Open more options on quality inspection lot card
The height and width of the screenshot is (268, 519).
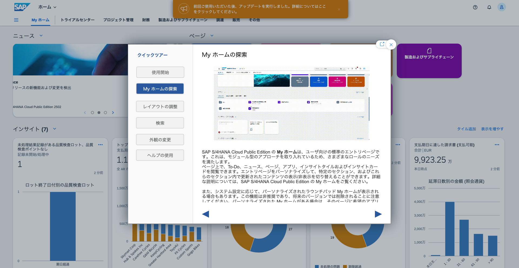coord(101,145)
